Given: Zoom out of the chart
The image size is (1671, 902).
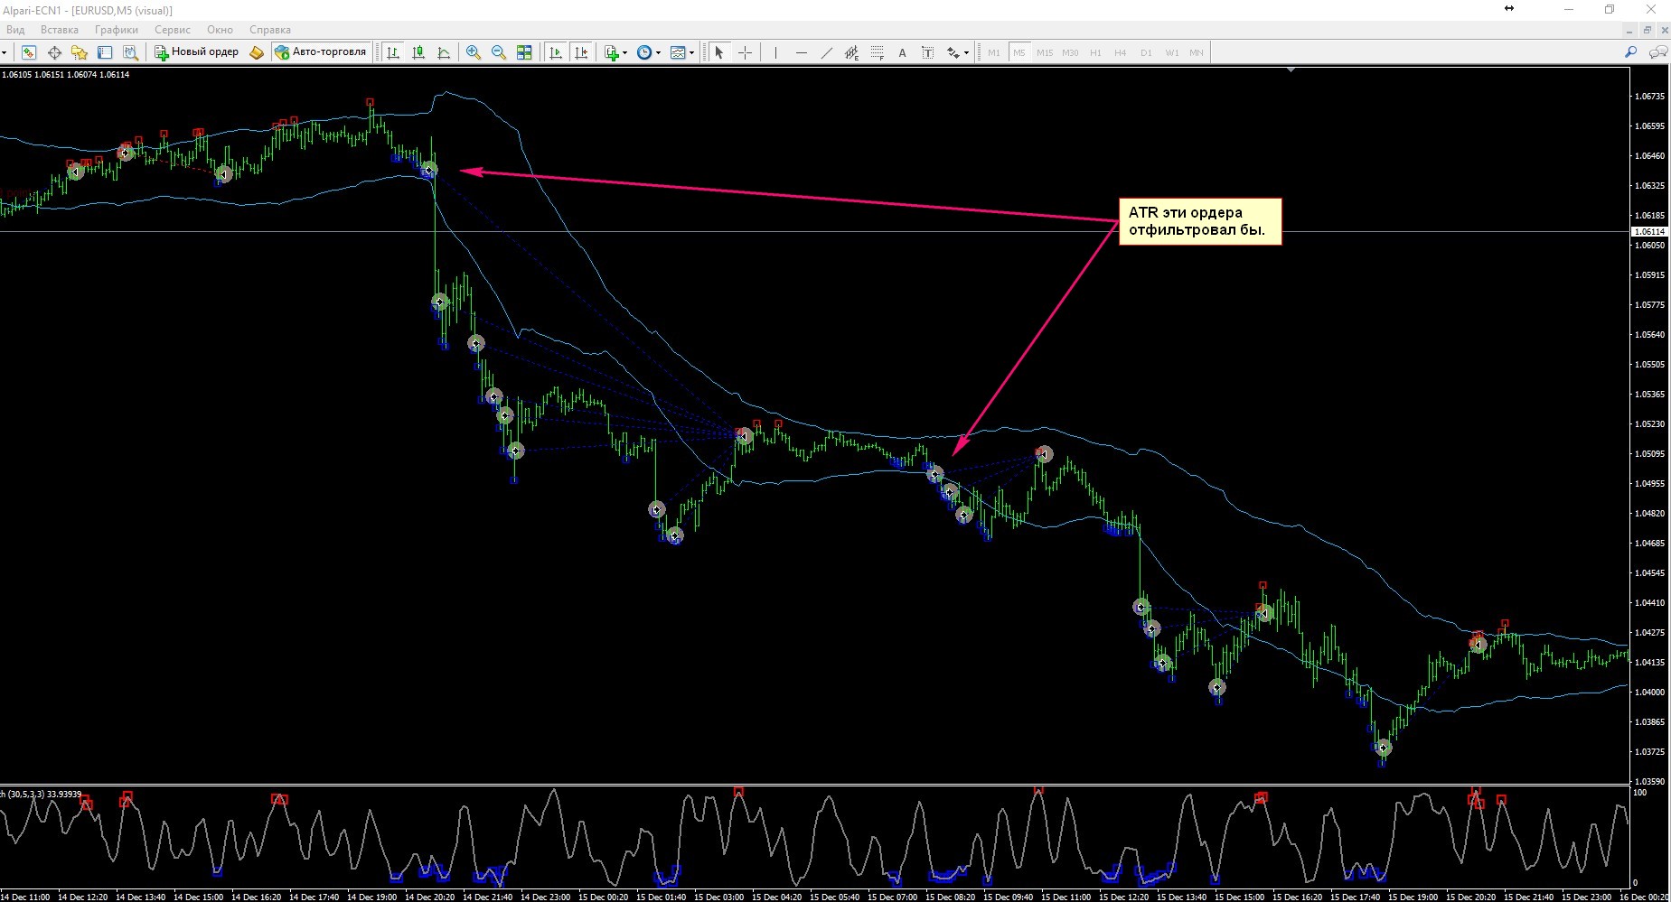Looking at the screenshot, I should click(x=498, y=52).
